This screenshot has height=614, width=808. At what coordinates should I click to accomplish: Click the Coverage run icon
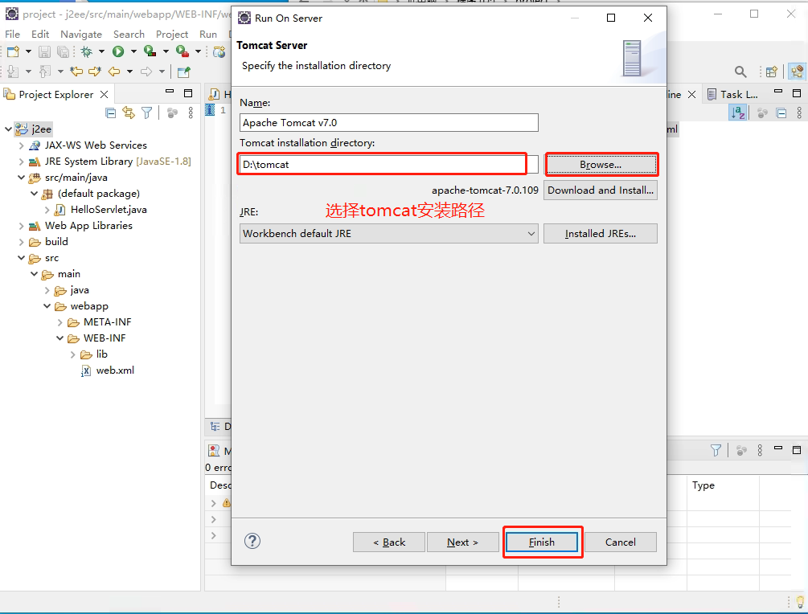pos(150,51)
